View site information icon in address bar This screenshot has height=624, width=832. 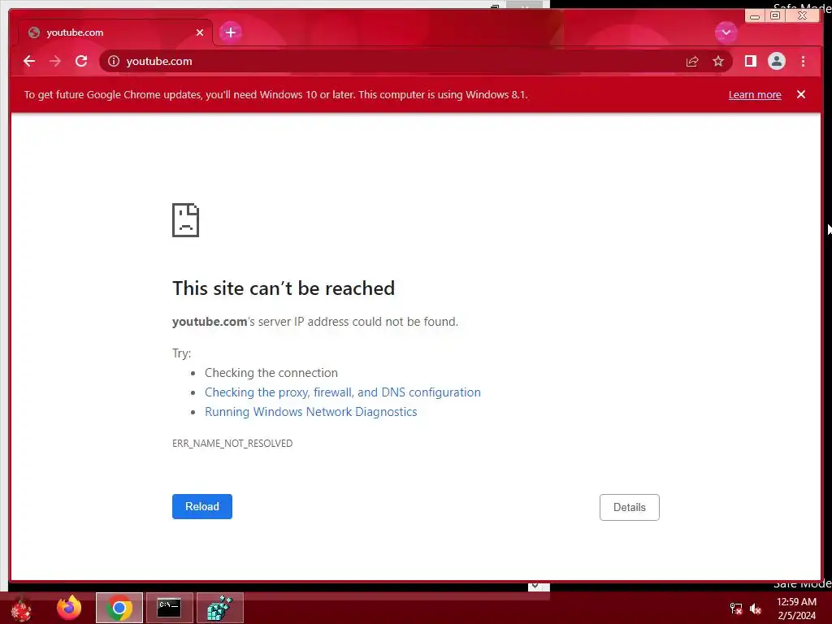pyautogui.click(x=114, y=61)
